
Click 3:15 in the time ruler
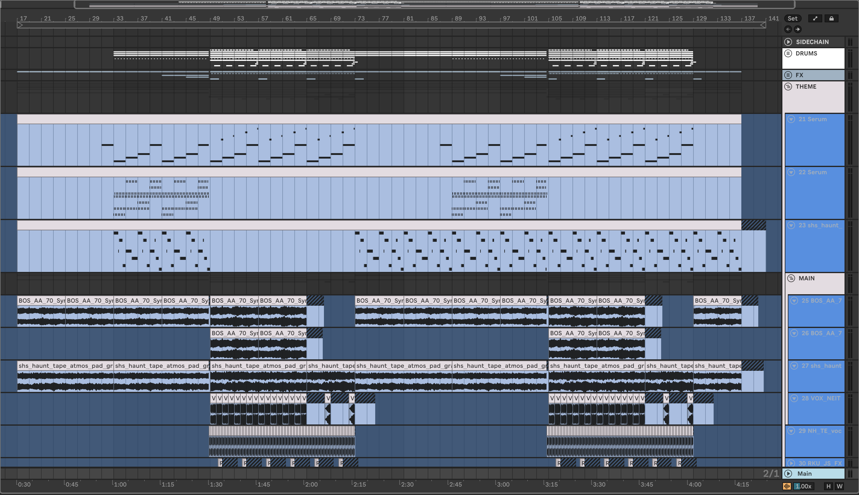coord(551,484)
